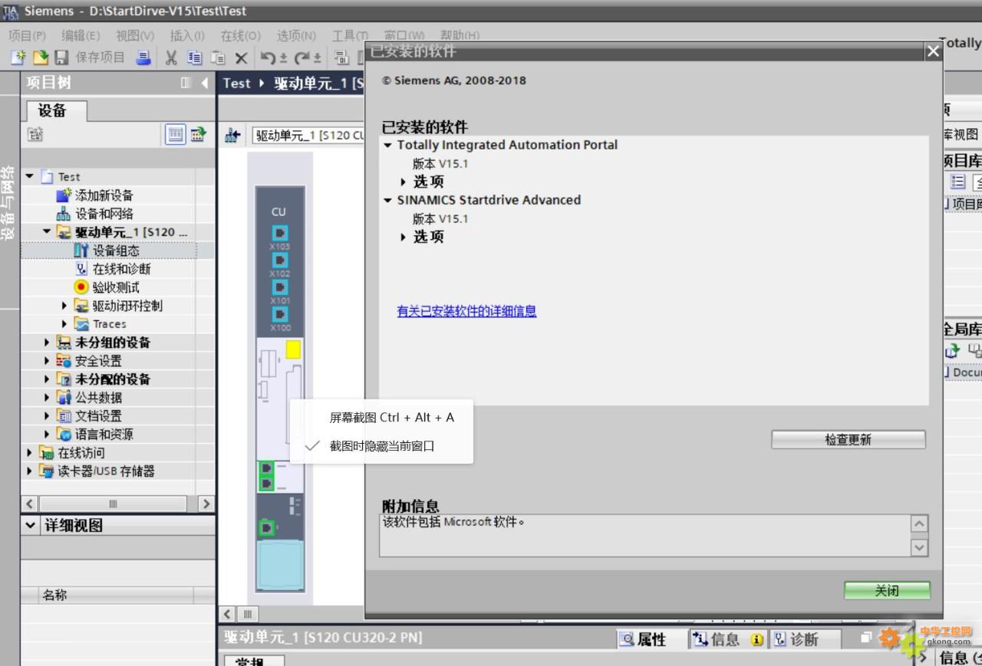Screen dimensions: 982x666
Task: Click the Print toolbar icon
Action: (x=143, y=57)
